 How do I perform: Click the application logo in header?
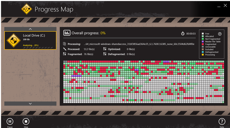coord(26,9)
